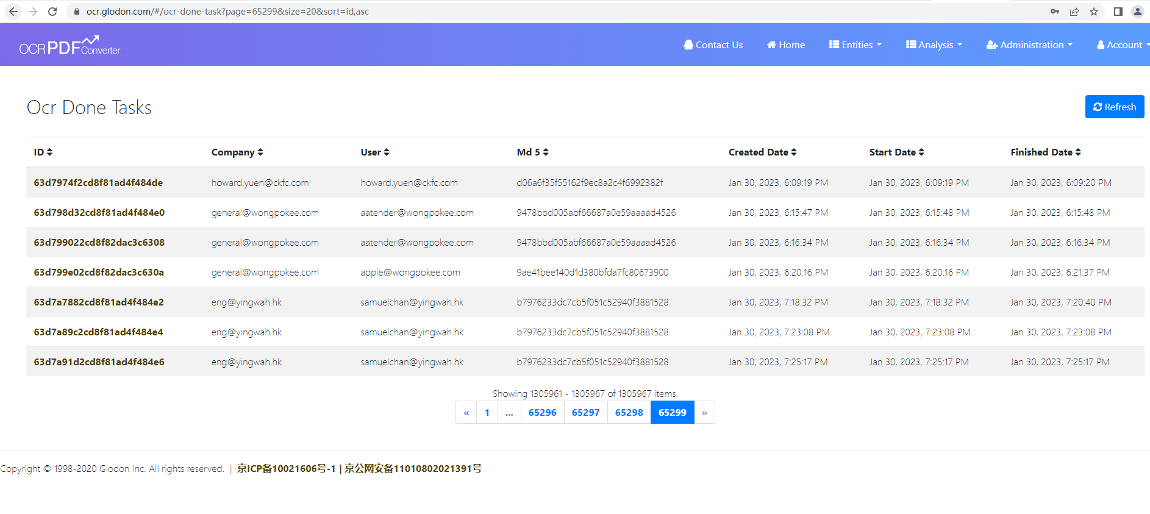Screen dimensions: 1150x514
Task: Open task ID 63d7a7882cd8f81ad4f484e2
Action: pyautogui.click(x=99, y=302)
